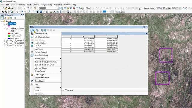The height and width of the screenshot is (108, 192).
Task: Click the Find binoculars icon in Tools toolbar
Action: [x=55, y=12]
